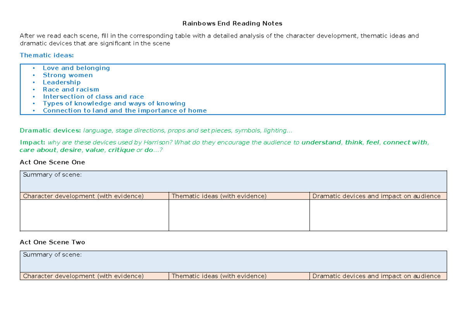Screen dimensions: 465x329
Task: Select the Thematic ideas heading
Action: pos(46,55)
